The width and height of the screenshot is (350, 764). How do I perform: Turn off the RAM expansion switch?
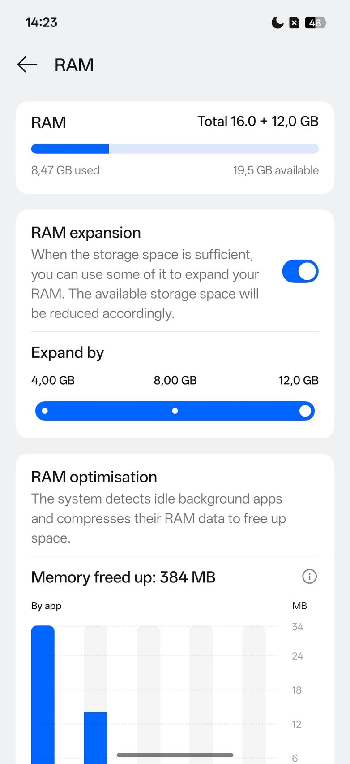[300, 271]
